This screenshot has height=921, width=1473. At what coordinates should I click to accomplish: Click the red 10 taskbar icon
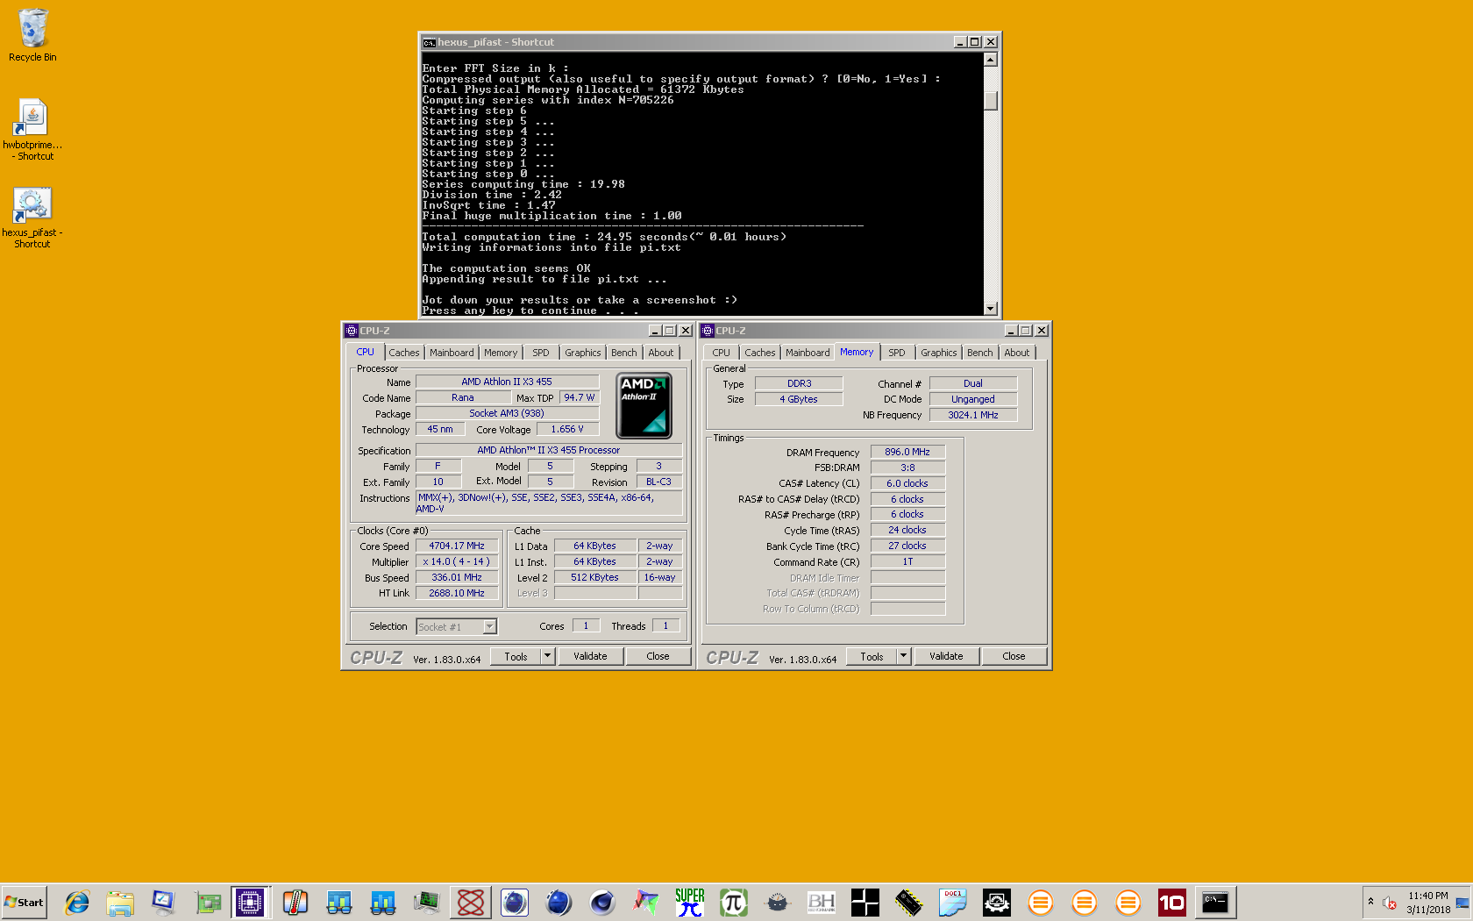pos(1172,902)
